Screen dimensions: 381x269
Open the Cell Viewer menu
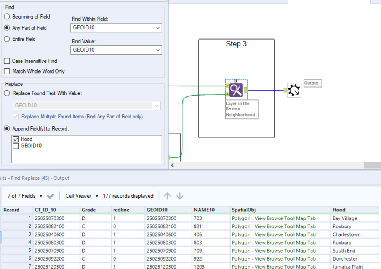pyautogui.click(x=82, y=196)
